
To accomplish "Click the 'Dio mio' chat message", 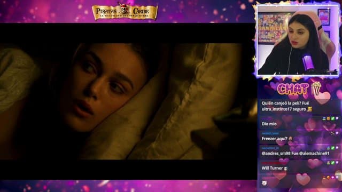I will (269, 124).
